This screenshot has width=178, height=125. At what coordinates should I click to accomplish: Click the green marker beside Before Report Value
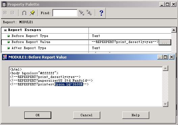click(x=8, y=42)
